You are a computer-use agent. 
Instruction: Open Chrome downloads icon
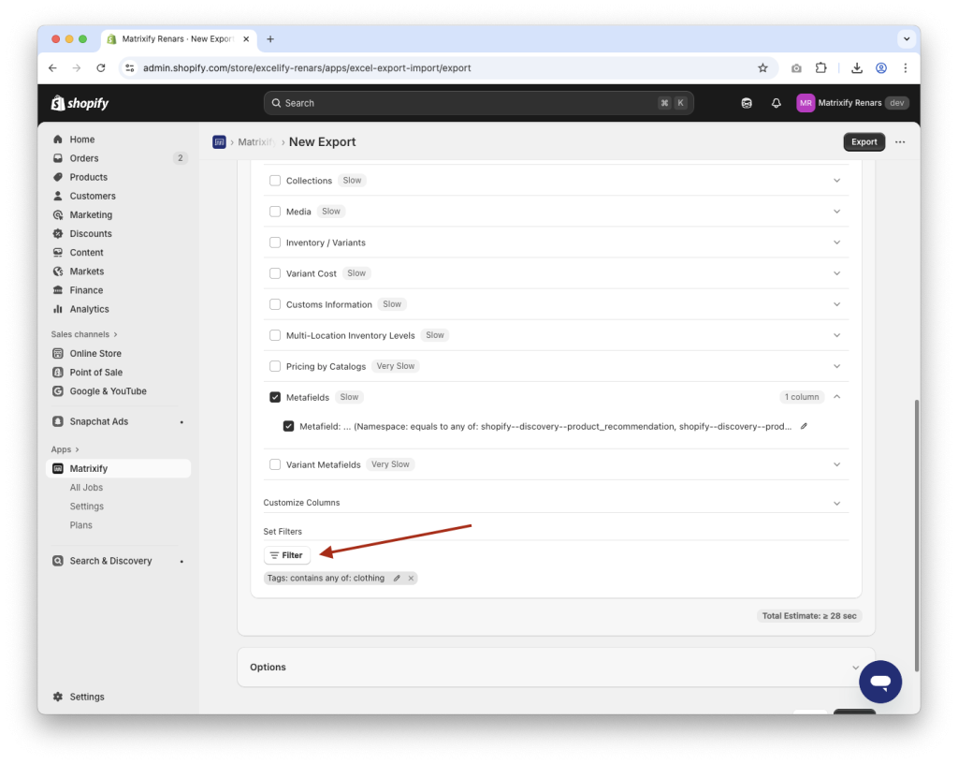pos(856,67)
